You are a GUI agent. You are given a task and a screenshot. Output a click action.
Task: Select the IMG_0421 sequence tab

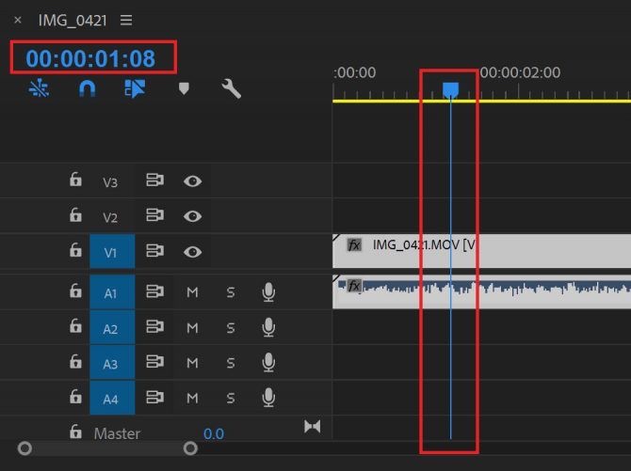73,20
